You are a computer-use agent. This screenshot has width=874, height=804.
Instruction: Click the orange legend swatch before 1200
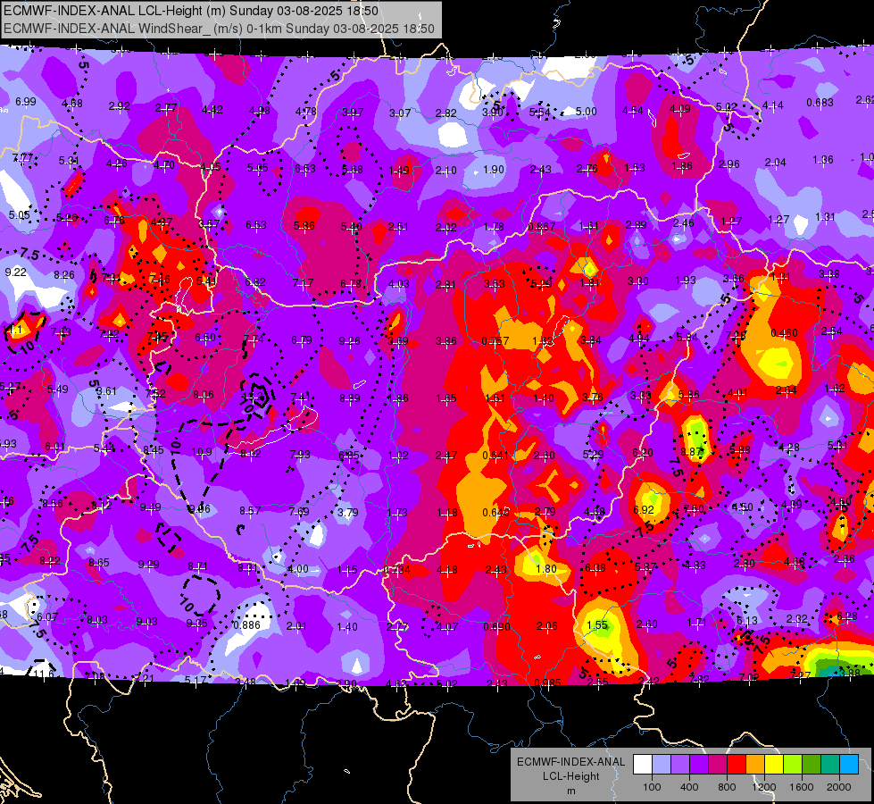[x=755, y=764]
